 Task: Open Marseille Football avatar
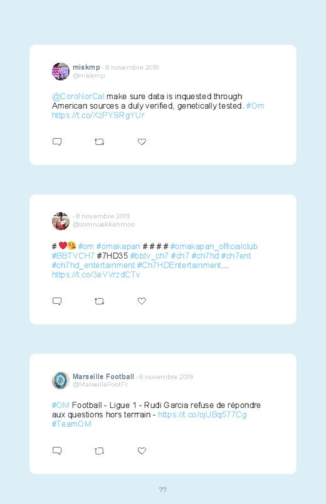(x=61, y=380)
